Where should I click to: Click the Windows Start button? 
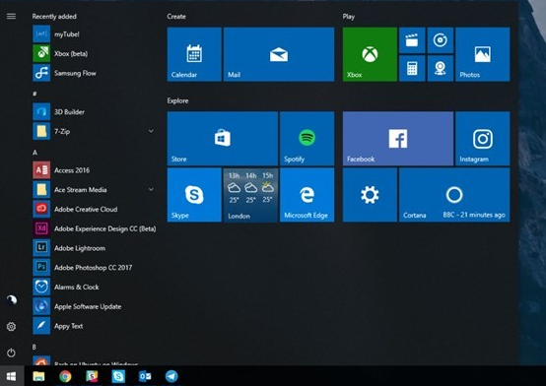(x=12, y=376)
